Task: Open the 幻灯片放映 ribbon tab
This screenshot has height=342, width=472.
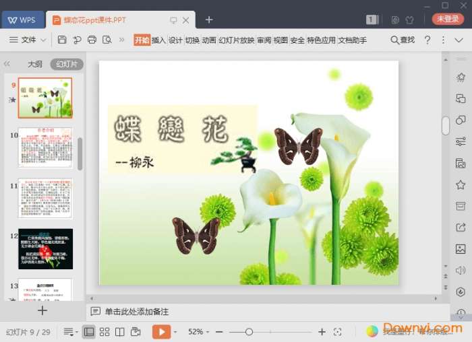Action: (237, 40)
